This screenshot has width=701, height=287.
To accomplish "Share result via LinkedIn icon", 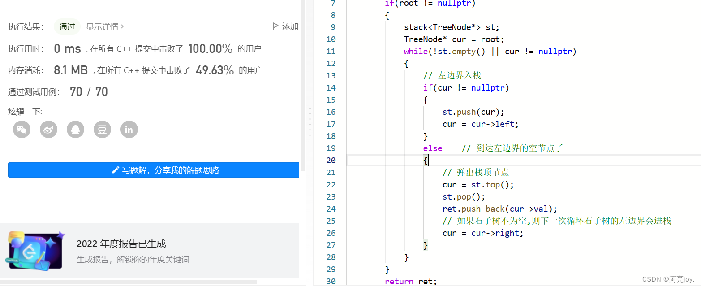I will pos(129,130).
